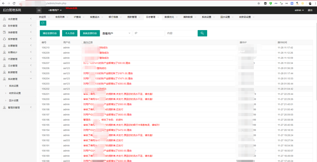Open 回水设置 submenu item in sidebar

click(14, 100)
